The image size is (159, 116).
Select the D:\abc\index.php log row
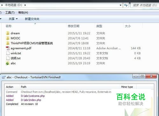[24, 100]
